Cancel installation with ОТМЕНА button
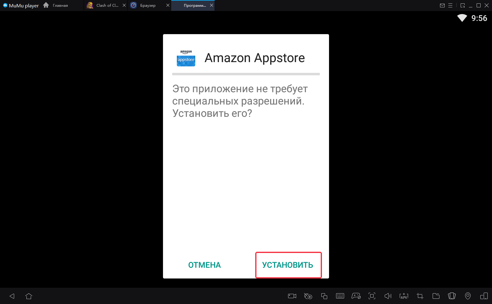Screen dimensions: 492x304 pyautogui.click(x=204, y=265)
